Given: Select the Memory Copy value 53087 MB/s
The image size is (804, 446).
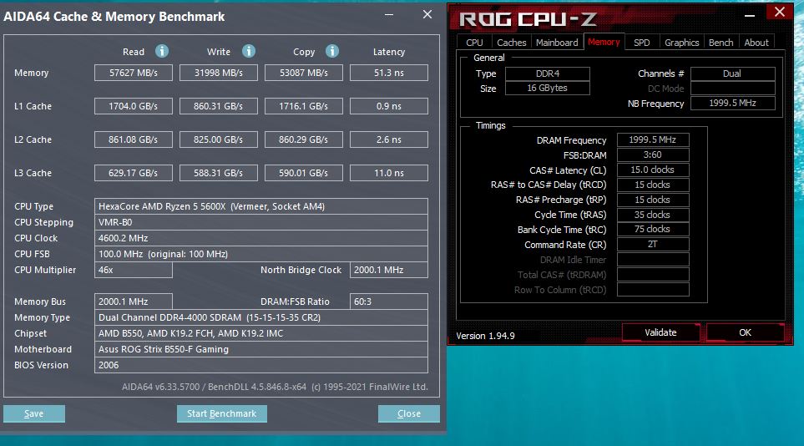Looking at the screenshot, I should 304,73.
